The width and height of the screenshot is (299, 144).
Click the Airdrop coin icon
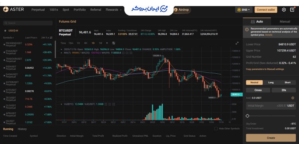(176, 10)
